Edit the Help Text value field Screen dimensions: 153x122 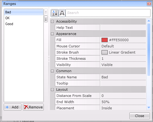(123, 28)
